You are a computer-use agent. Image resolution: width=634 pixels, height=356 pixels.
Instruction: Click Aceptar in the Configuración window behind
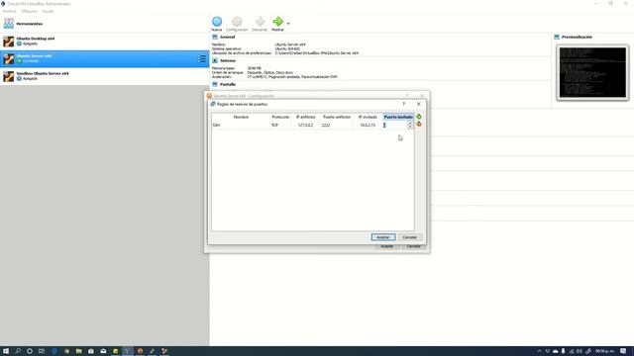[x=387, y=246]
